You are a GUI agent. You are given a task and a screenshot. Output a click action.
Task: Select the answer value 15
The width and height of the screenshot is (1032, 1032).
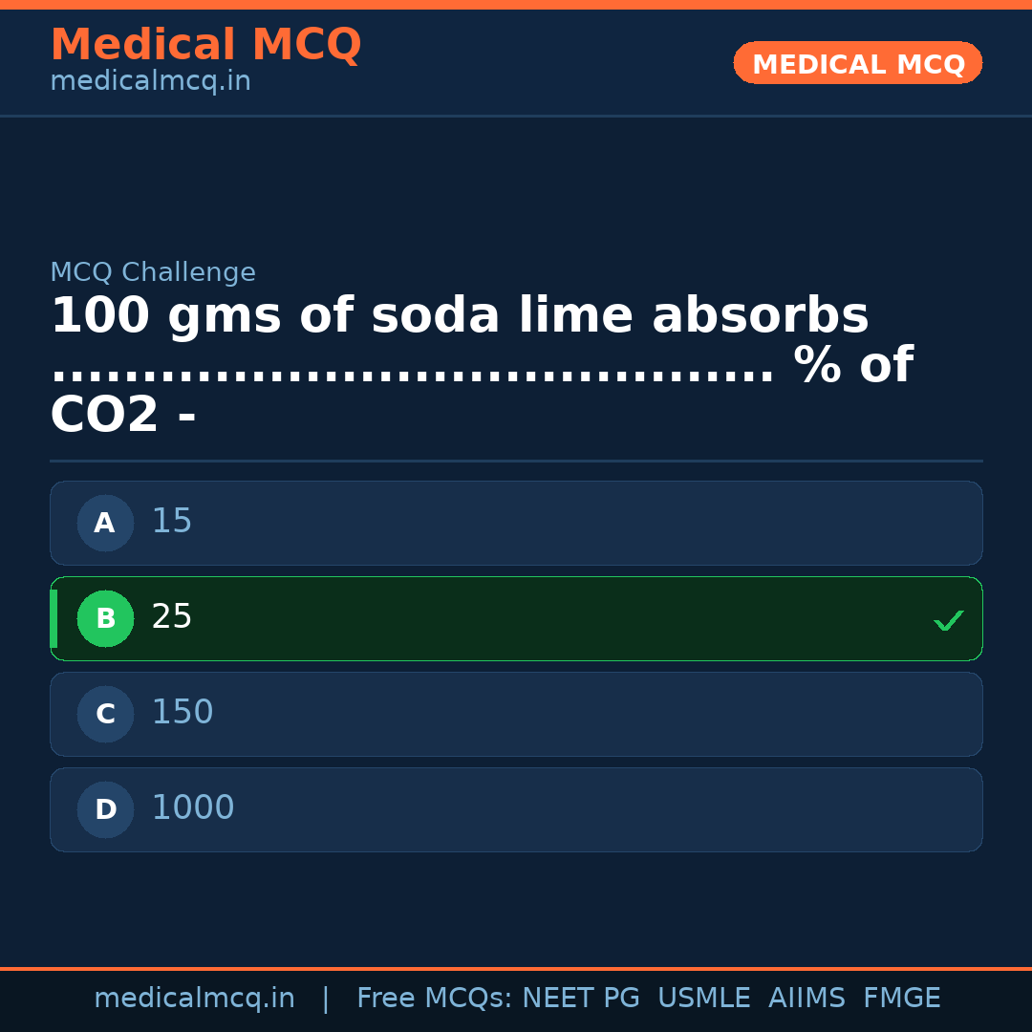coord(172,522)
